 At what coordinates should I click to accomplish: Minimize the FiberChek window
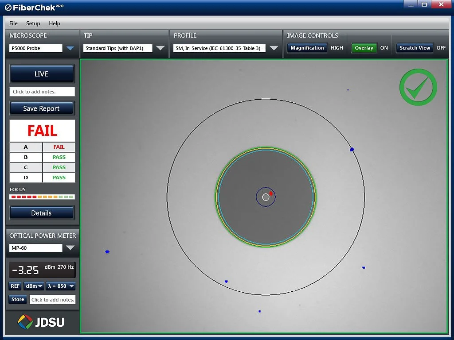411,4
